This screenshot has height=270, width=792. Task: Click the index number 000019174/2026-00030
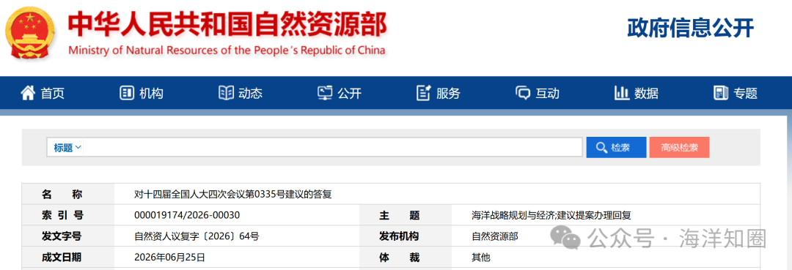point(187,215)
